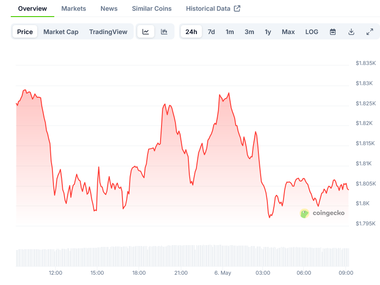Viewport: 380px width, 285px height.
Task: Switch to line chart view icon
Action: [x=146, y=32]
